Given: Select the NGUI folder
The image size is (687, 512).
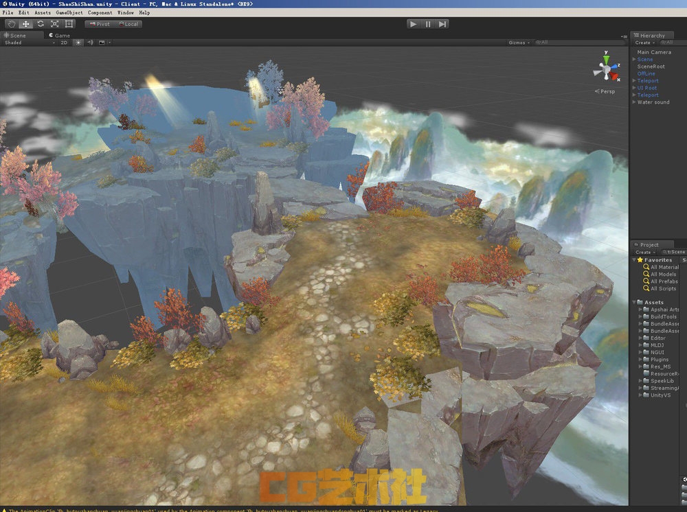Looking at the screenshot, I should pos(653,352).
